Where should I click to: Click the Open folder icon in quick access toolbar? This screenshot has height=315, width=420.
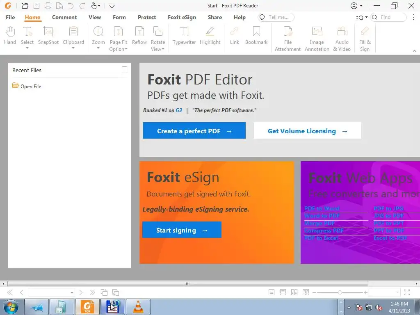pyautogui.click(x=25, y=6)
